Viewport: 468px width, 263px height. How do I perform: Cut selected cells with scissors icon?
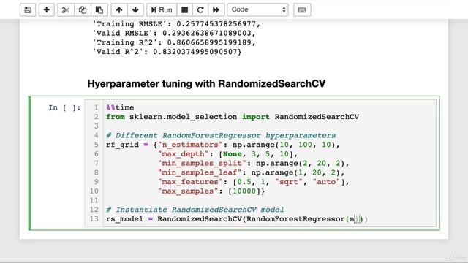point(66,9)
